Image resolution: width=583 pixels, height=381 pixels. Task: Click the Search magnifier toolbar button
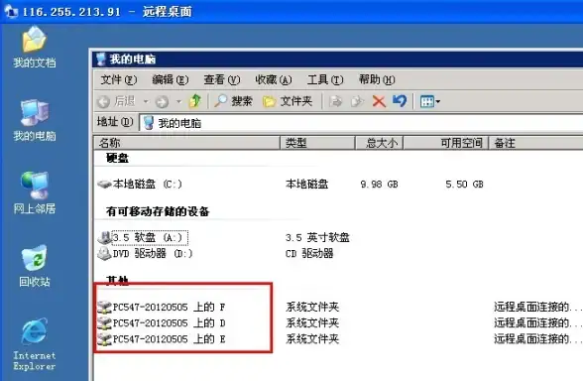(233, 101)
